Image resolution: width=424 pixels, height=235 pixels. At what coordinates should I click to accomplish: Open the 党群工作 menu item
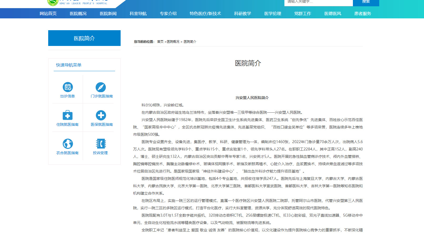pos(303,13)
